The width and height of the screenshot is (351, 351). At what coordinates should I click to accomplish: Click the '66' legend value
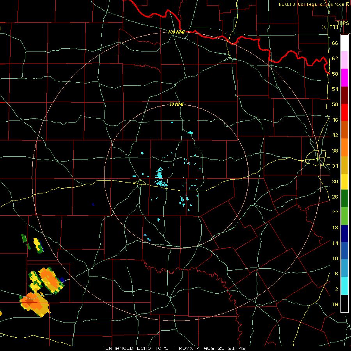pyautogui.click(x=335, y=43)
